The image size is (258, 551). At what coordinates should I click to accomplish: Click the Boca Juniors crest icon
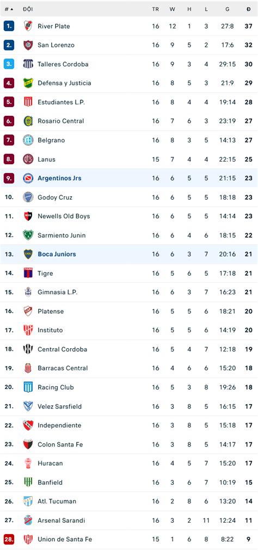coord(28,254)
